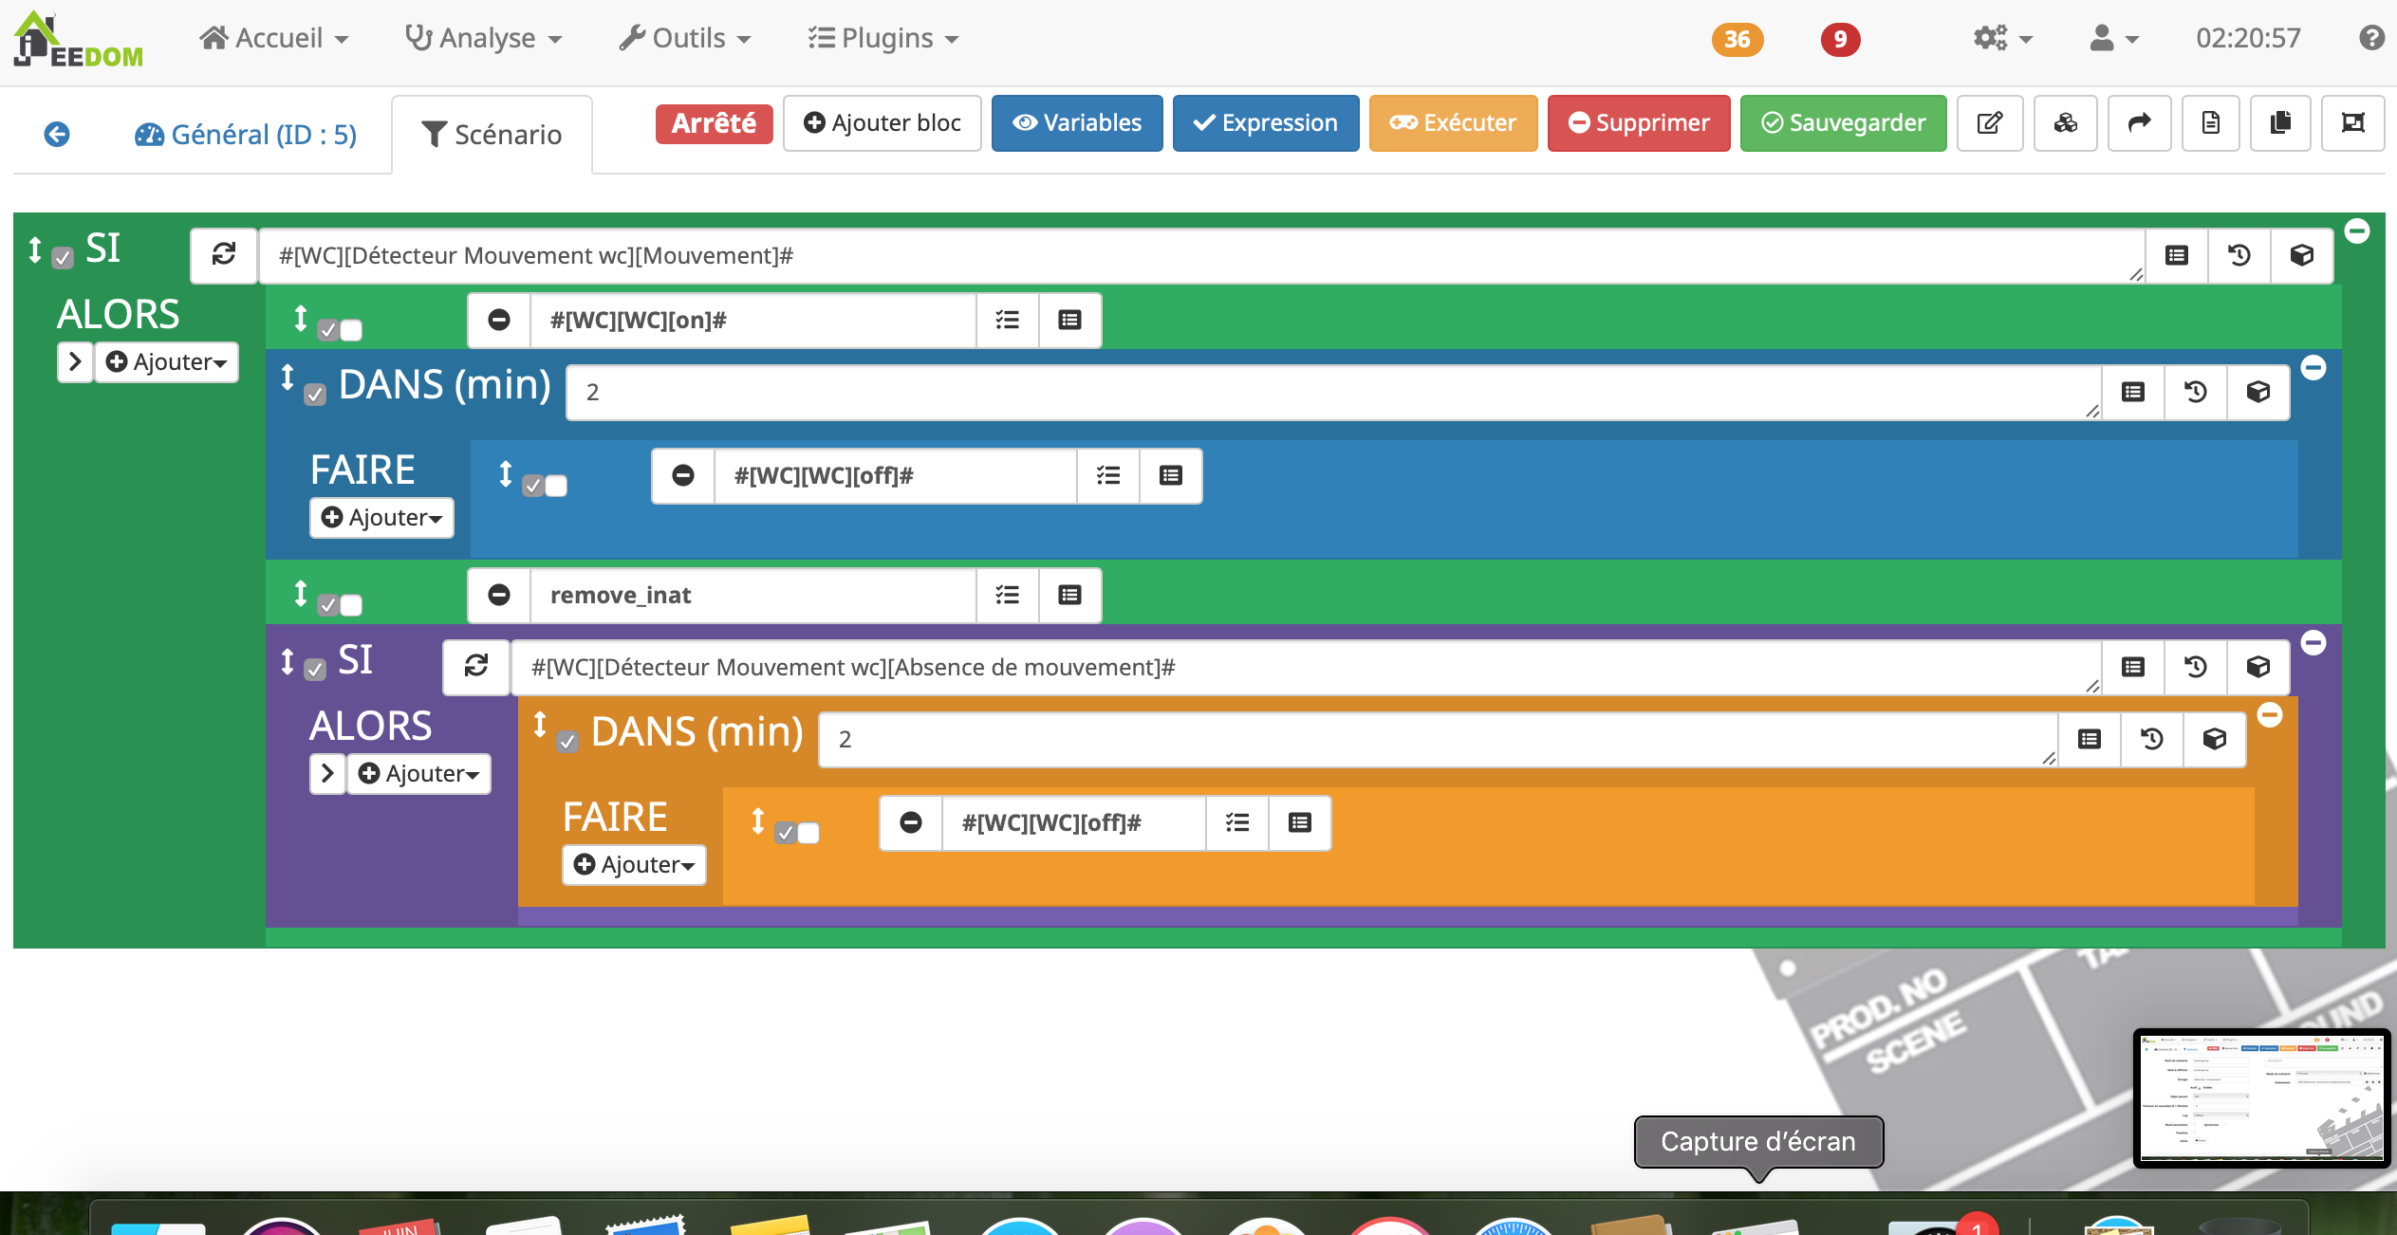
Task: Open the Accueil menu
Action: (274, 38)
